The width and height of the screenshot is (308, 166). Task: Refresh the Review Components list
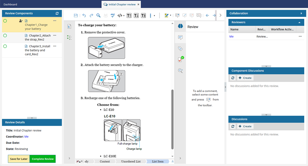click(57, 13)
